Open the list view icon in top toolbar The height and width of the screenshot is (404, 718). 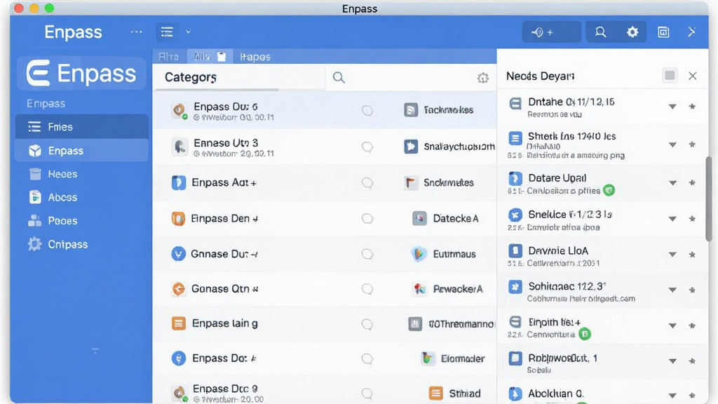167,32
